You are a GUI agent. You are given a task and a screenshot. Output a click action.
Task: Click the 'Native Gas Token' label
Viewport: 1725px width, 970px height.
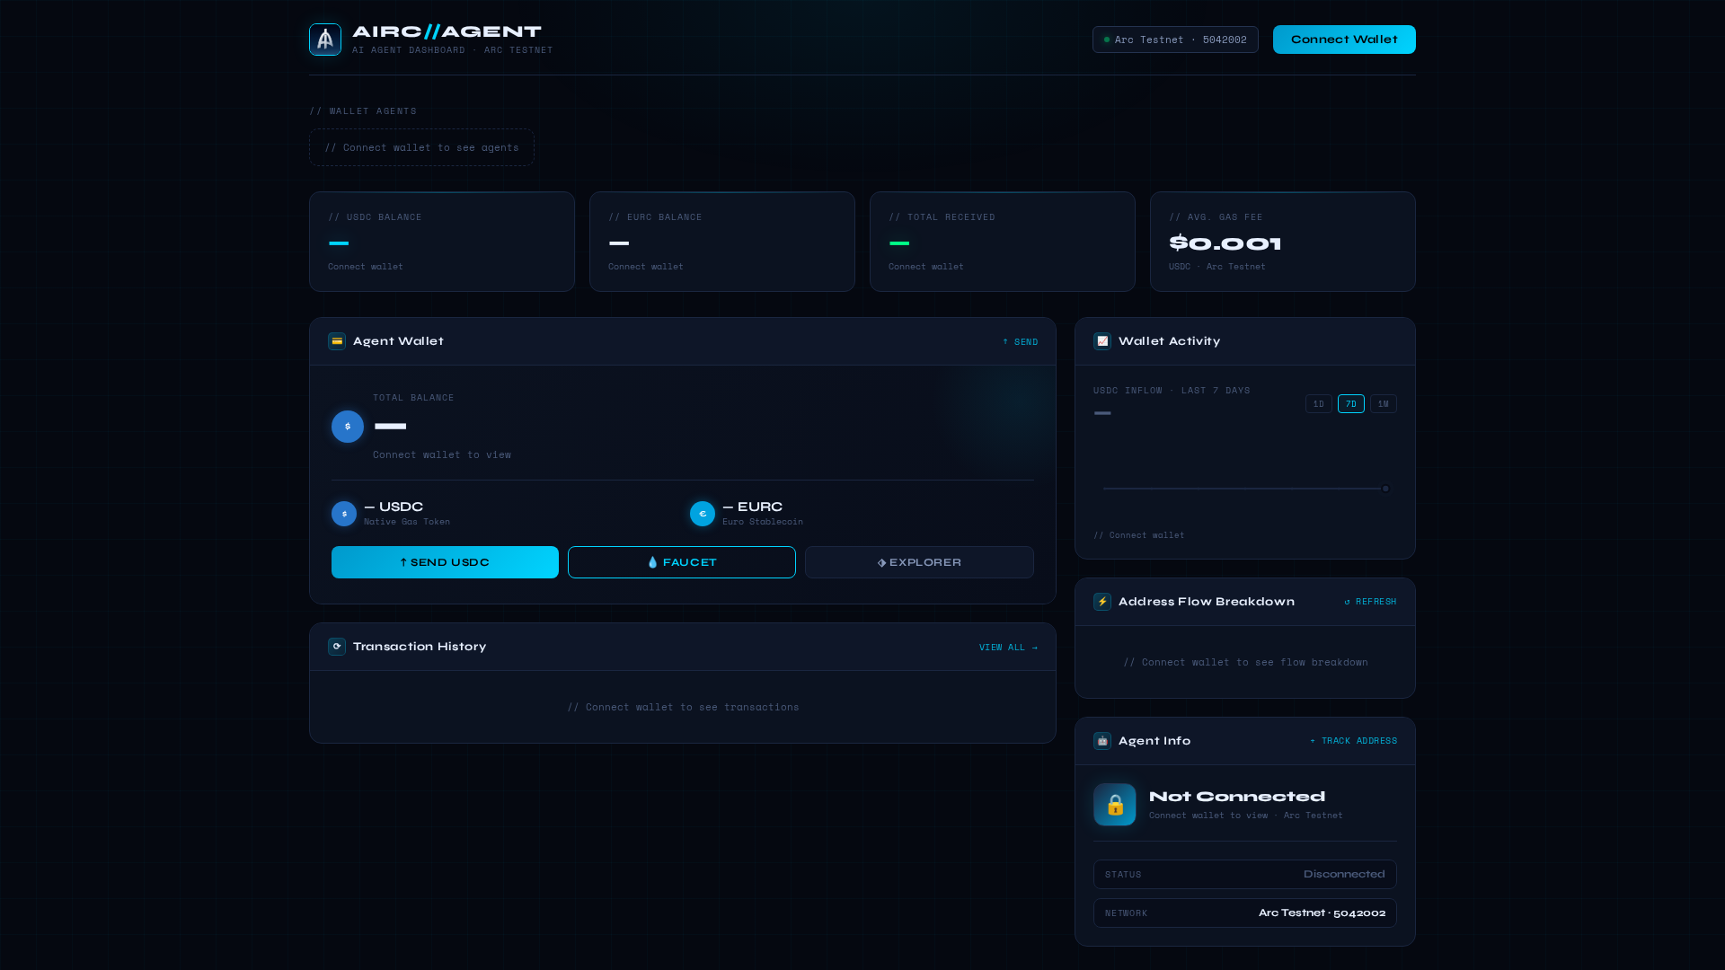click(407, 522)
